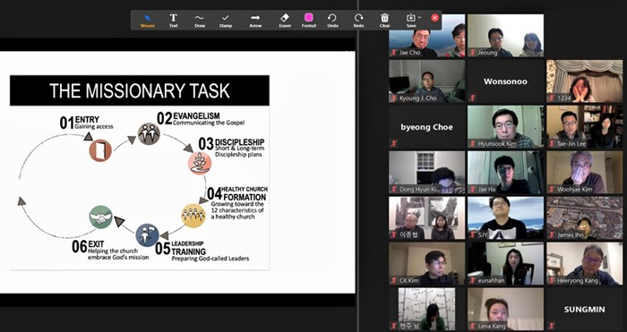Image resolution: width=627 pixels, height=332 pixels.
Task: Select Wonsonoo participant tile
Action: coord(505,81)
